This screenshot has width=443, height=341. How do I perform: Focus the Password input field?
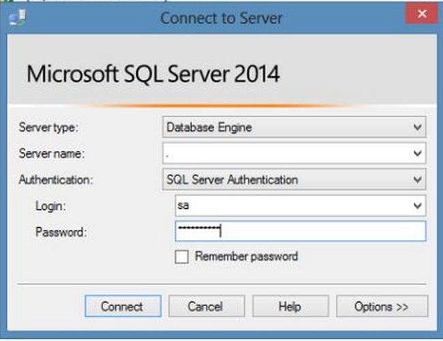tap(300, 231)
